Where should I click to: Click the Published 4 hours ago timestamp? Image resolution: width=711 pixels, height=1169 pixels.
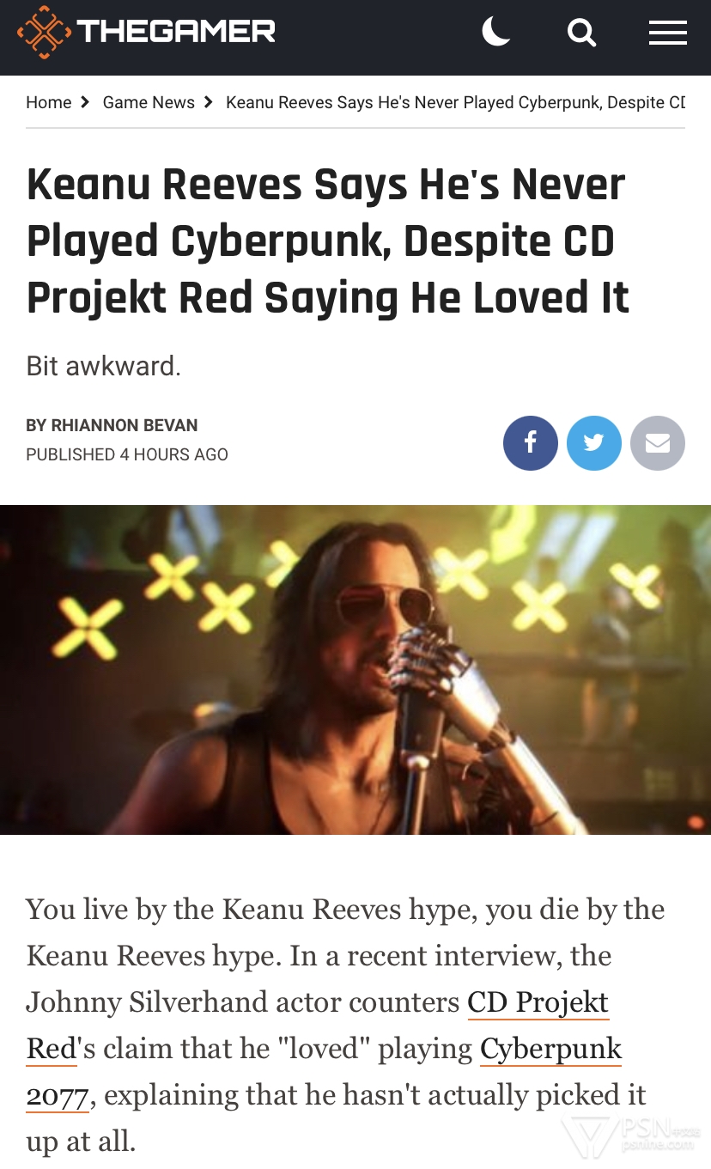pos(127,454)
